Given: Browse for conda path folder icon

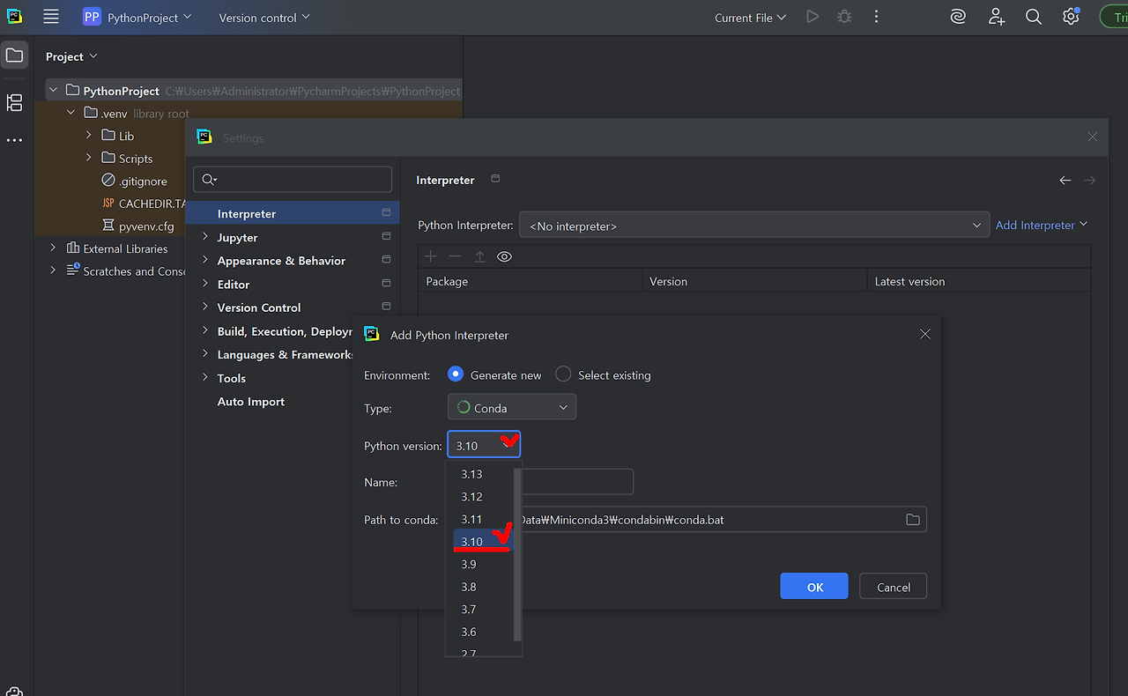Looking at the screenshot, I should tap(913, 520).
